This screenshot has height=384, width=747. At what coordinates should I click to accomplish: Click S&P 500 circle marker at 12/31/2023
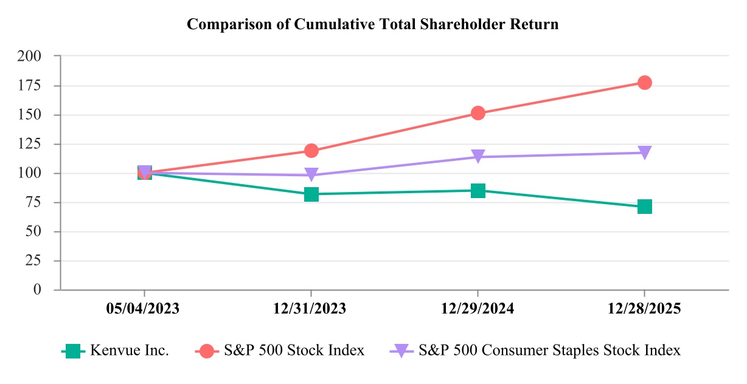(311, 150)
